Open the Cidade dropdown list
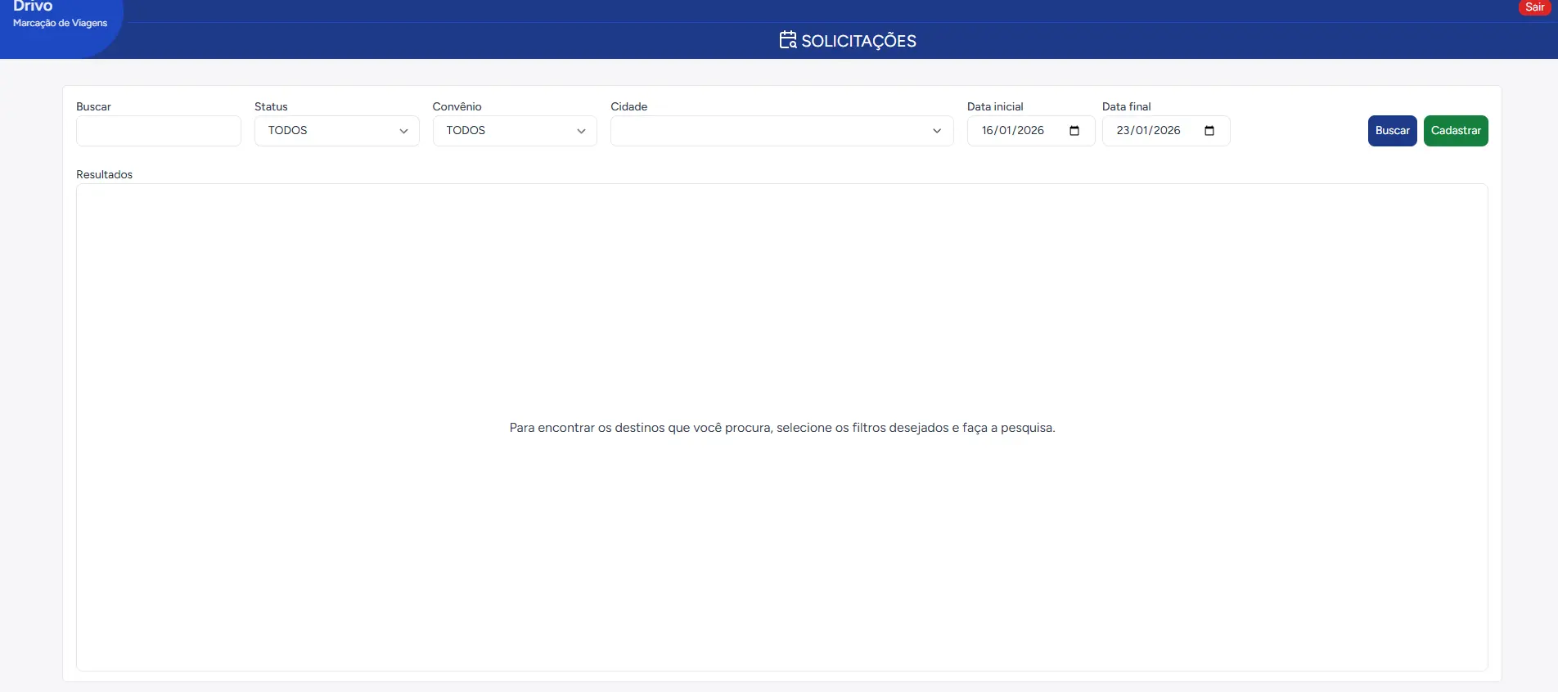 (x=782, y=131)
